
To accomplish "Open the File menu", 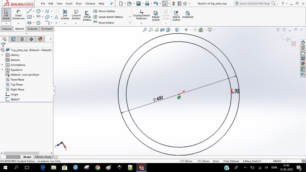I will coord(43,4).
